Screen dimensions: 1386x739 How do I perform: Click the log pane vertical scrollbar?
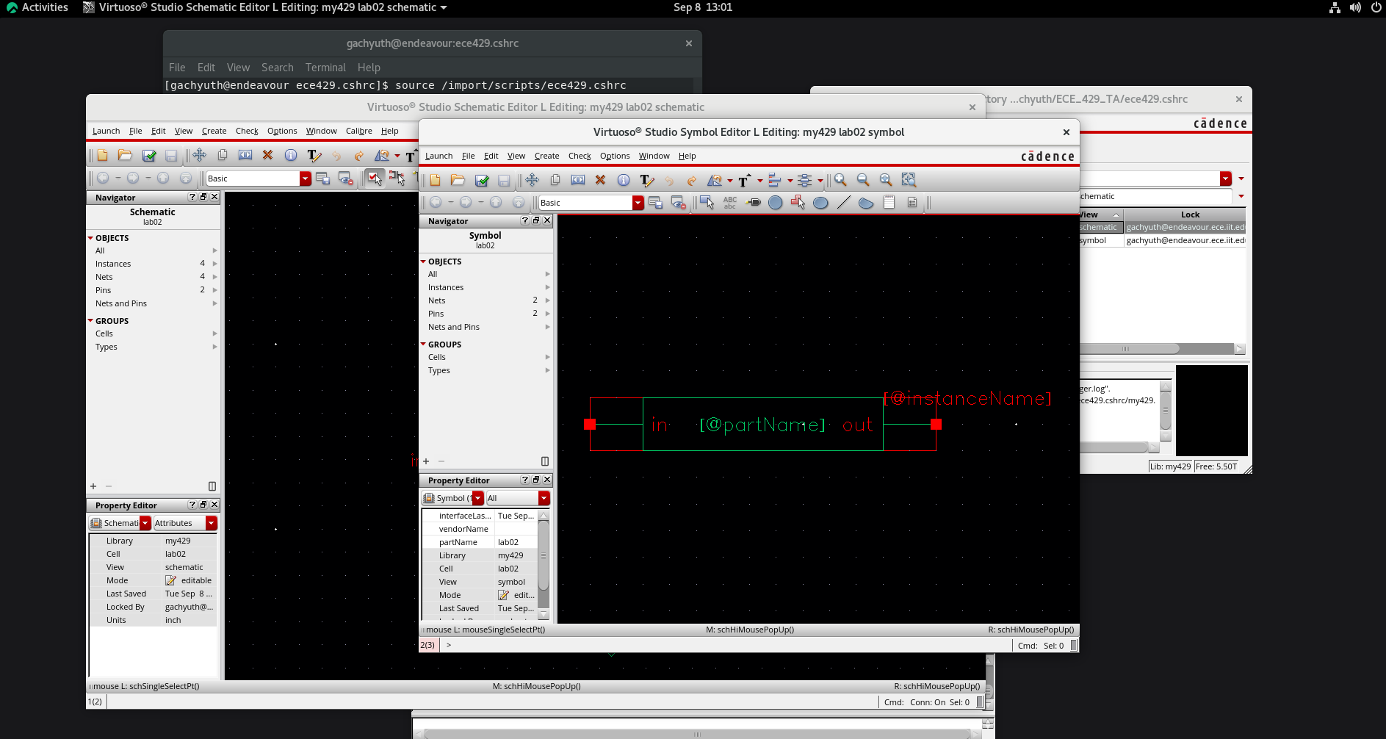point(1165,411)
